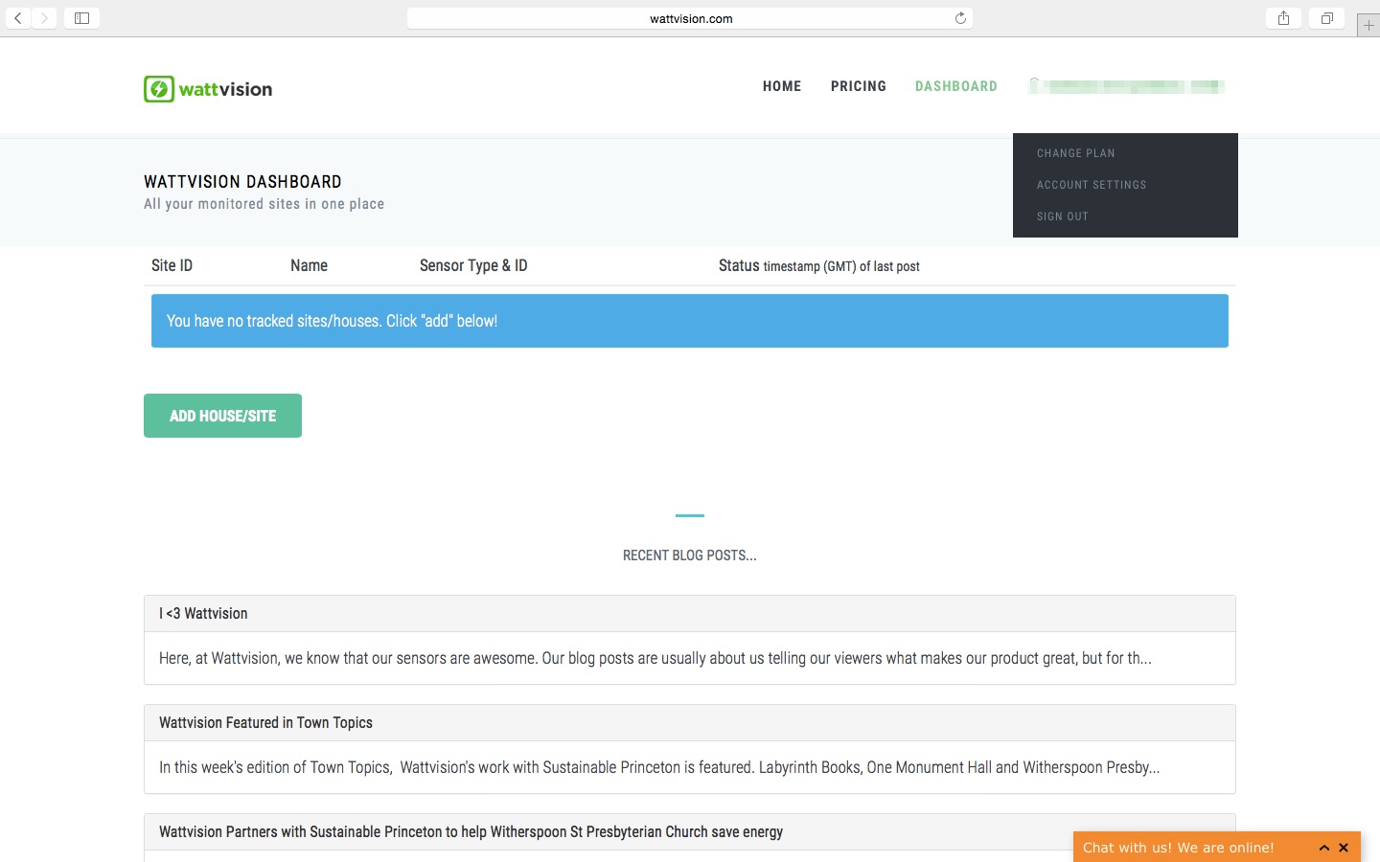Click Safari's forward arrow button
This screenshot has height=862, width=1380.
(44, 18)
